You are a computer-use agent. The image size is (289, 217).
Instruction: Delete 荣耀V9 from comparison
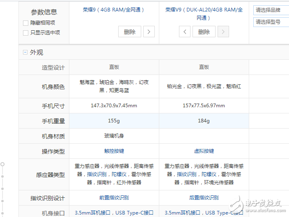[x=204, y=32]
